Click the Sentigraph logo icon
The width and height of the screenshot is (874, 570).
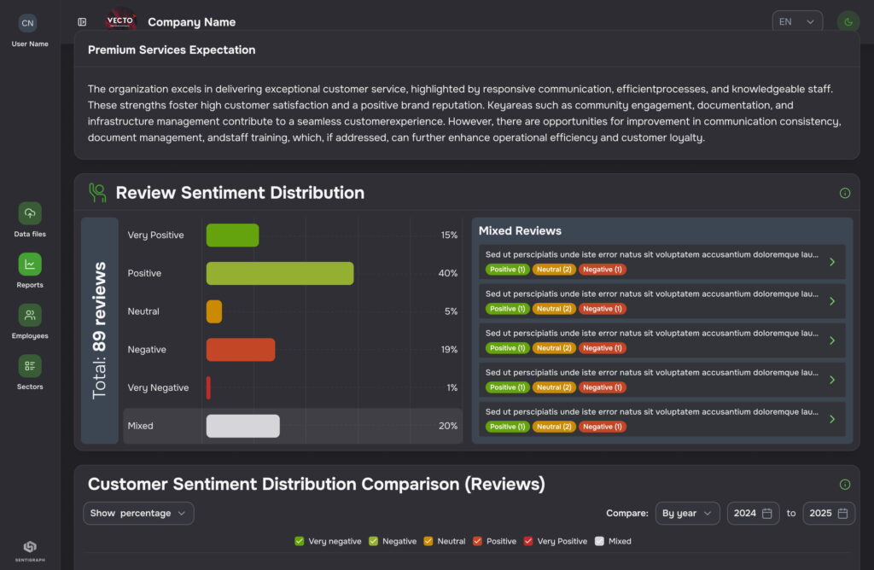[x=30, y=548]
